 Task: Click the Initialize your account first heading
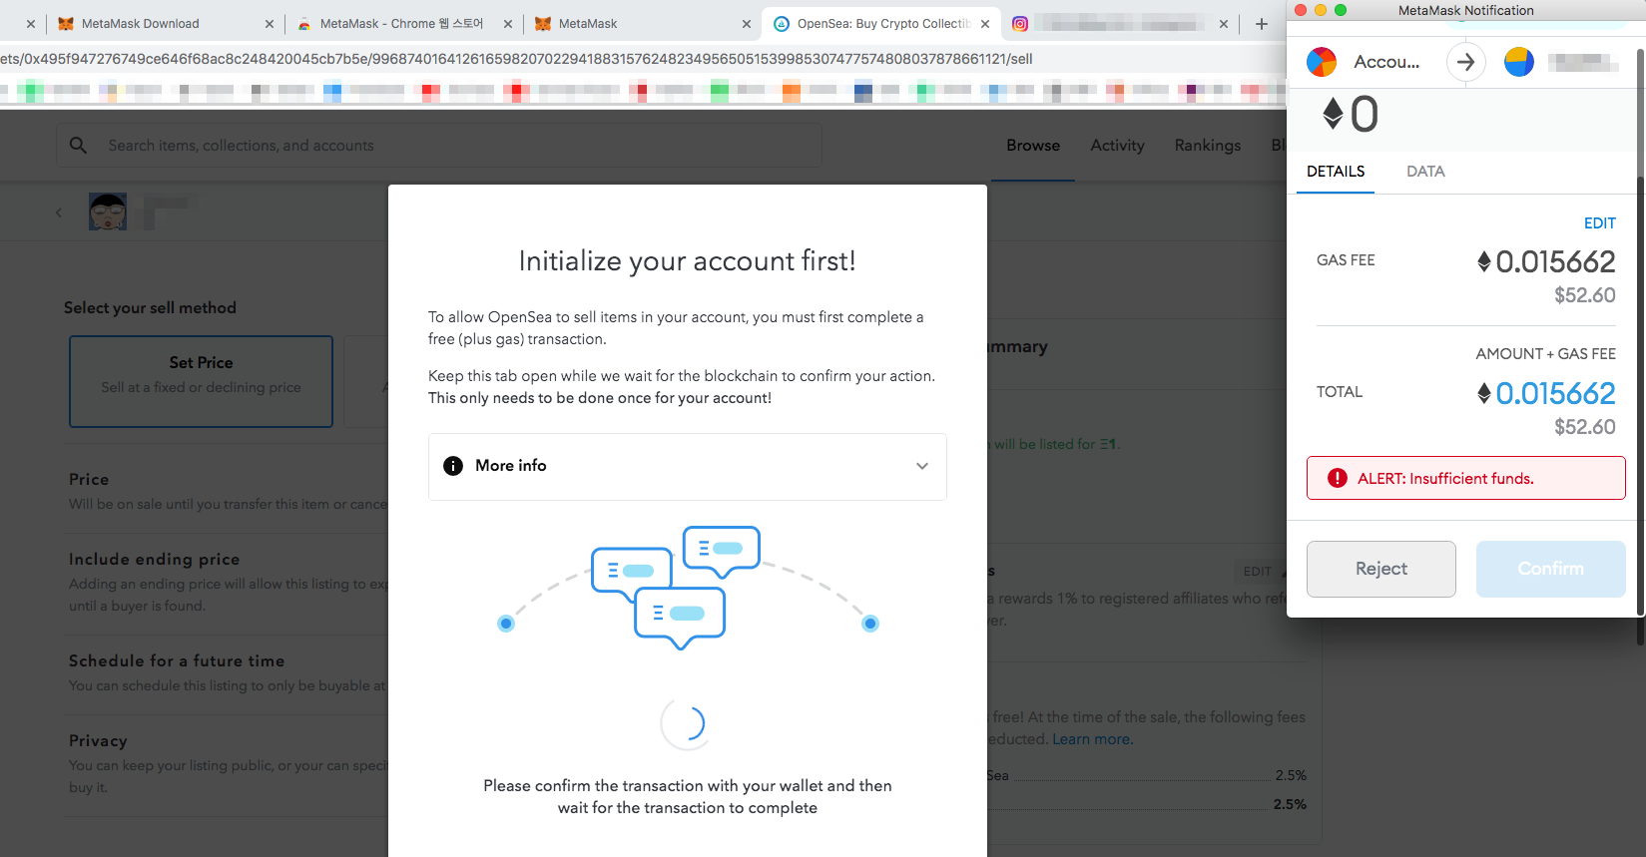pyautogui.click(x=687, y=261)
